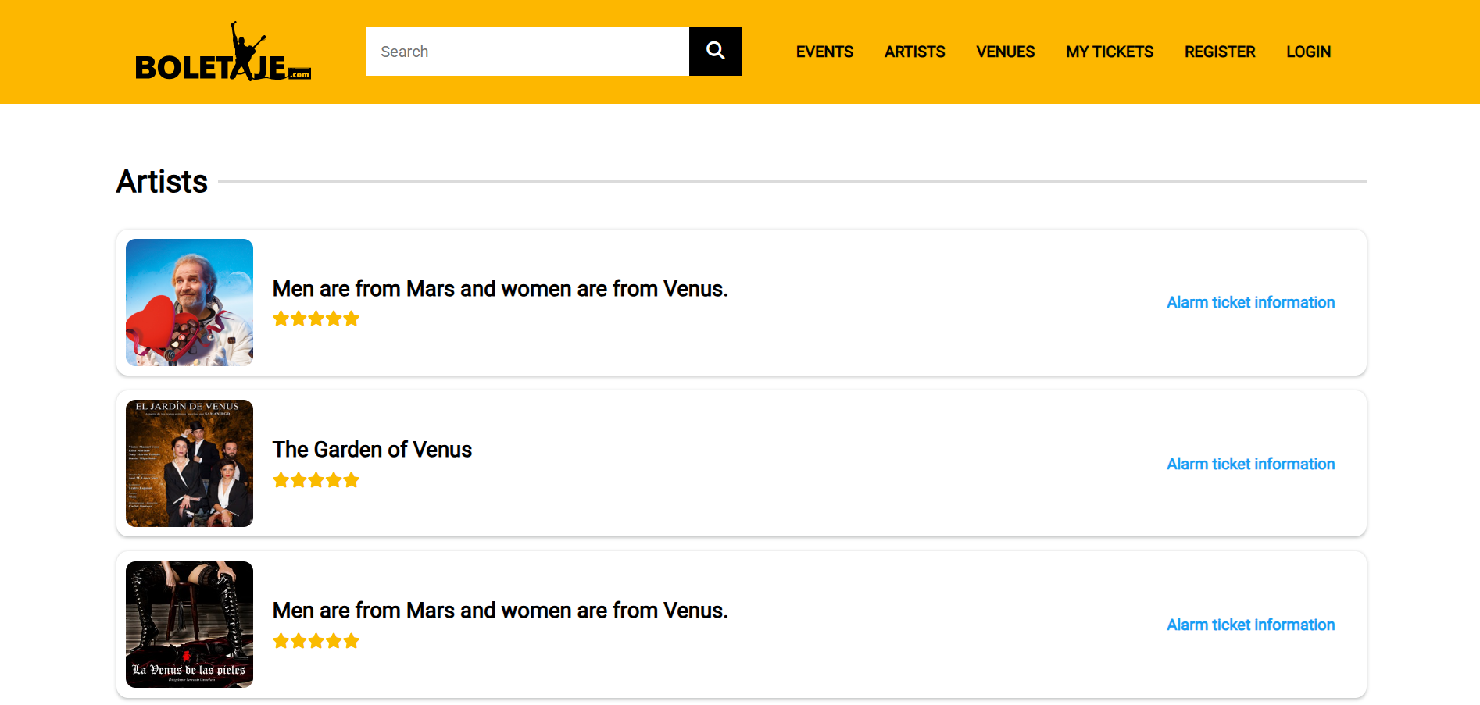The width and height of the screenshot is (1480, 705).
Task: Click star rating of first artist listing
Action: tap(316, 319)
